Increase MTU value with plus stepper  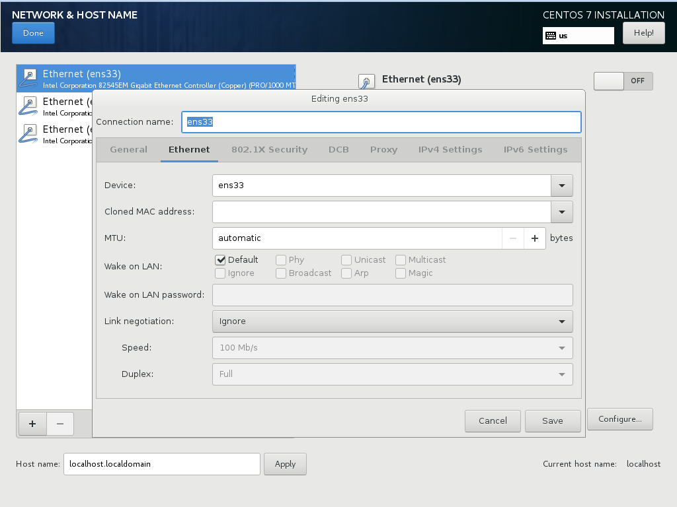pos(534,238)
